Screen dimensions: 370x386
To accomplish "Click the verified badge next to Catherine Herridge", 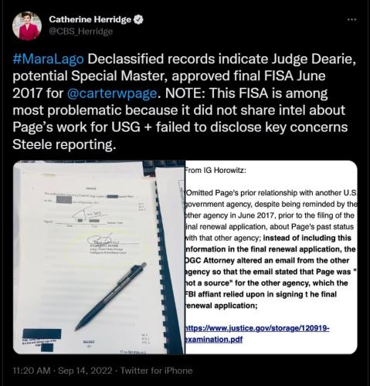I will tap(138, 19).
